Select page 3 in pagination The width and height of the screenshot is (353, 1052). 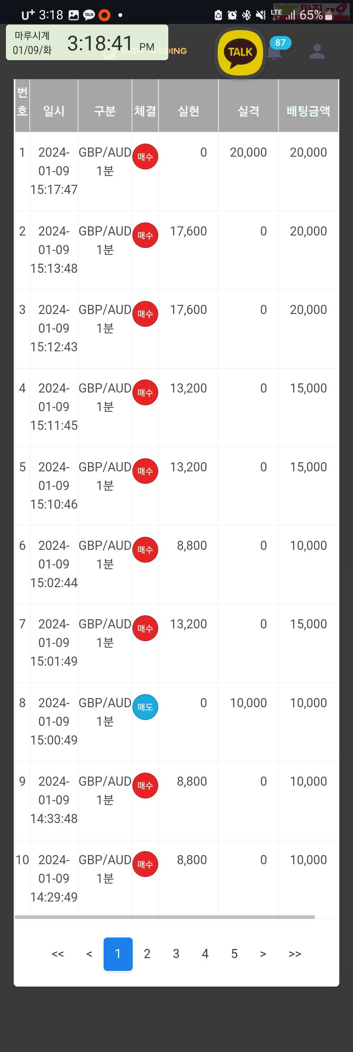[176, 954]
